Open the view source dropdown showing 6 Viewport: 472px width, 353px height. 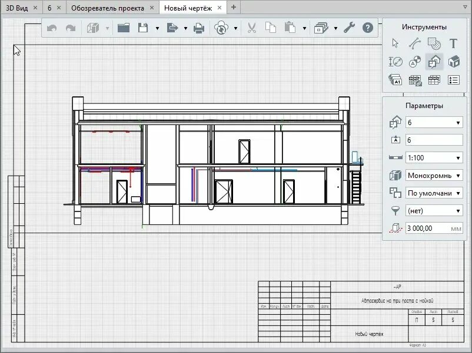(x=434, y=123)
